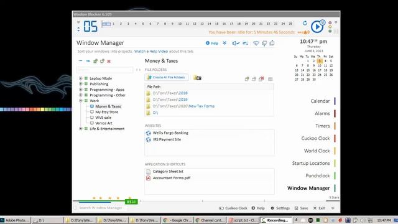This screenshot has height=224, width=398.
Task: Open the Calendar tab on the right
Action: (320, 101)
